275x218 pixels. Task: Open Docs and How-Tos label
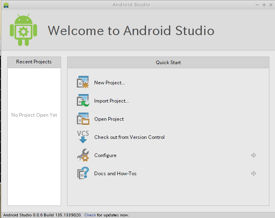coord(115,174)
